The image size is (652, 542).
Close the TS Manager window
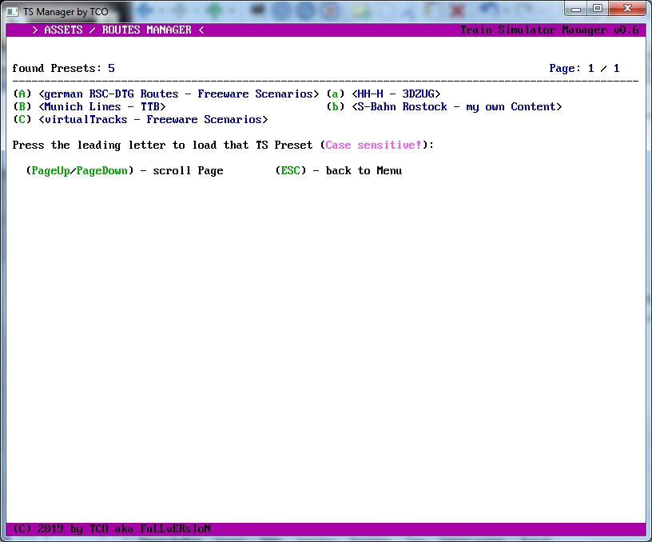(627, 8)
